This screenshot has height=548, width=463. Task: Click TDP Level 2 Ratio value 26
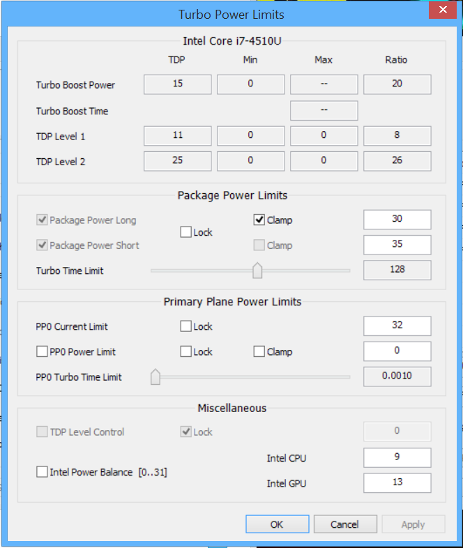pyautogui.click(x=397, y=161)
